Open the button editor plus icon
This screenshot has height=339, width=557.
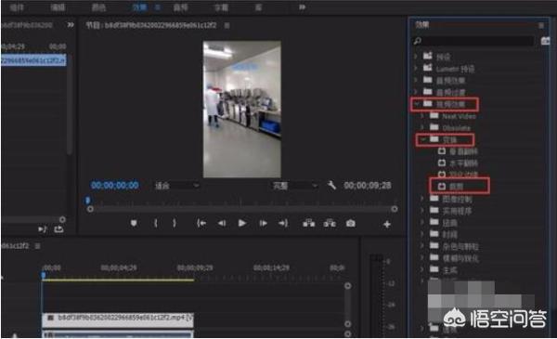pos(387,224)
